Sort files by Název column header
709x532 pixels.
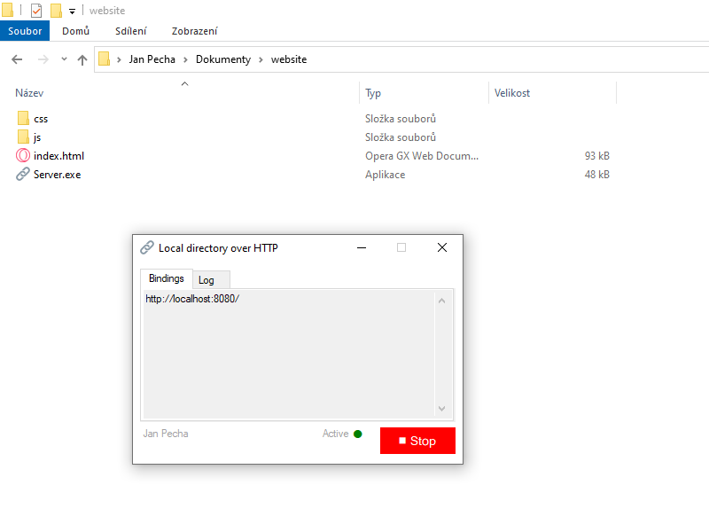point(29,93)
